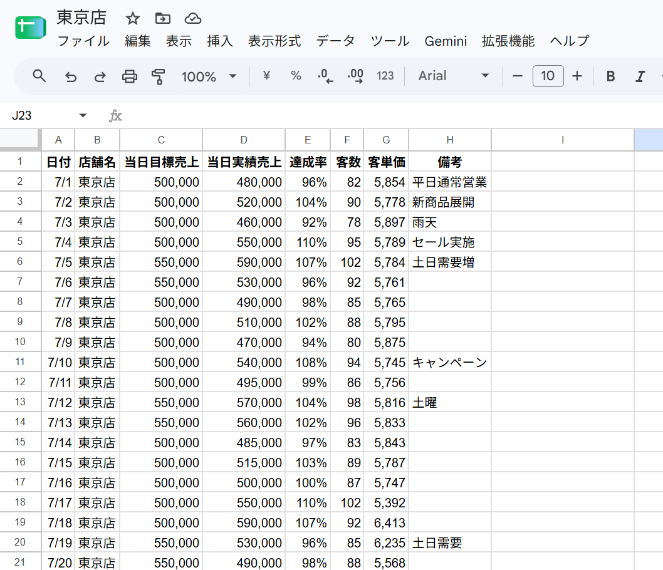Click the 日付 header cell
The image size is (663, 570).
click(58, 162)
